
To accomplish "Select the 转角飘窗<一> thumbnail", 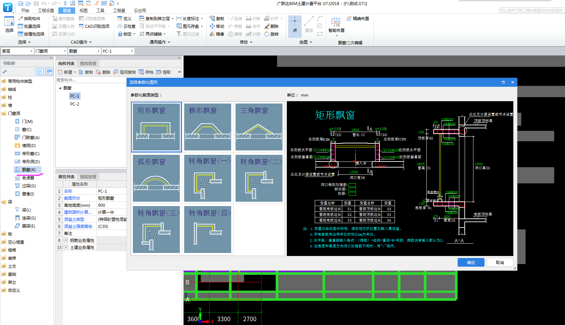I will coord(208,178).
